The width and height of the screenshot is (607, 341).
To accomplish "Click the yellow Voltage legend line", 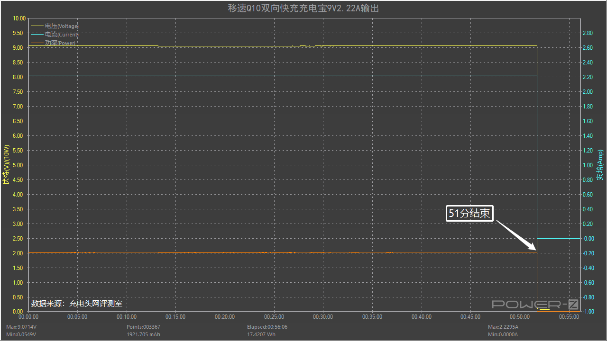I will coord(37,26).
